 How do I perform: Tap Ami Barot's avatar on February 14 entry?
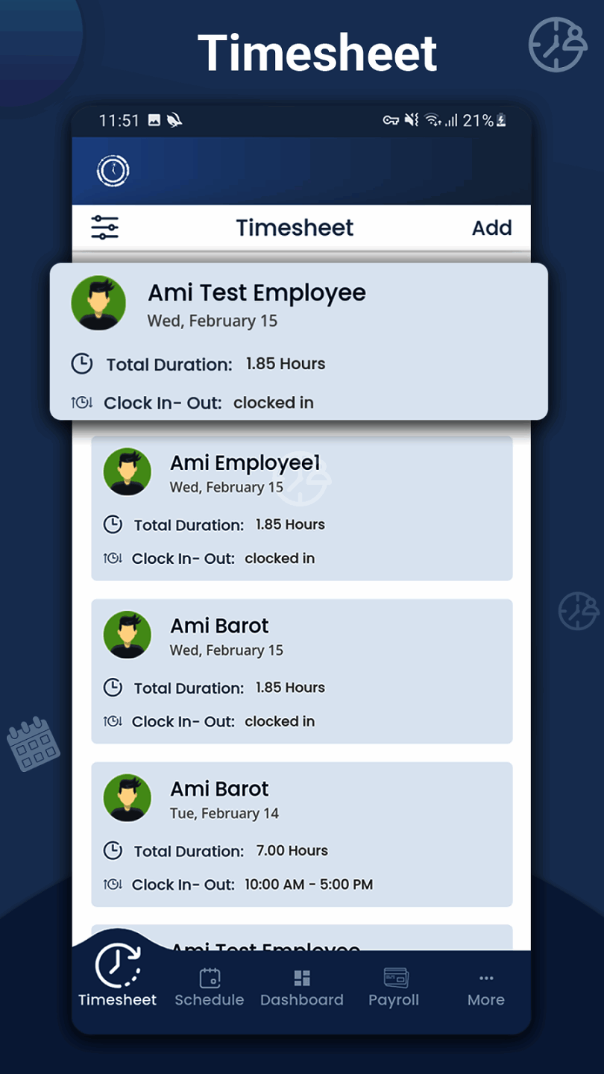coord(128,798)
